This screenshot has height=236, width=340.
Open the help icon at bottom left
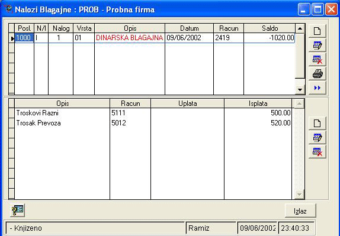point(17,210)
